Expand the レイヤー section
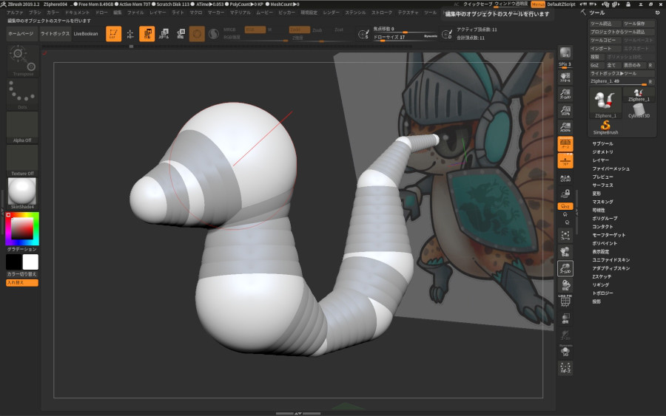 601,160
